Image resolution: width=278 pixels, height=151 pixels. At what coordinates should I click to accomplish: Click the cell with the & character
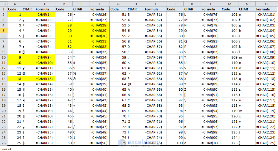tap(81, 79)
